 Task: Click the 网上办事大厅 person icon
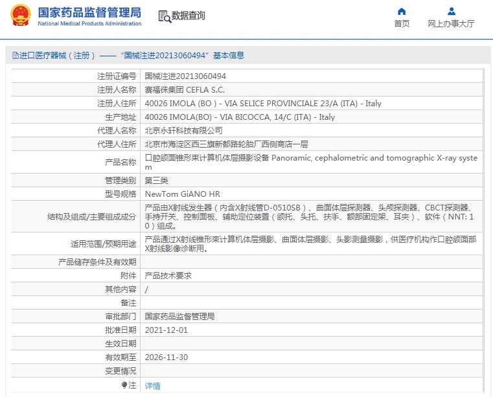click(451, 11)
